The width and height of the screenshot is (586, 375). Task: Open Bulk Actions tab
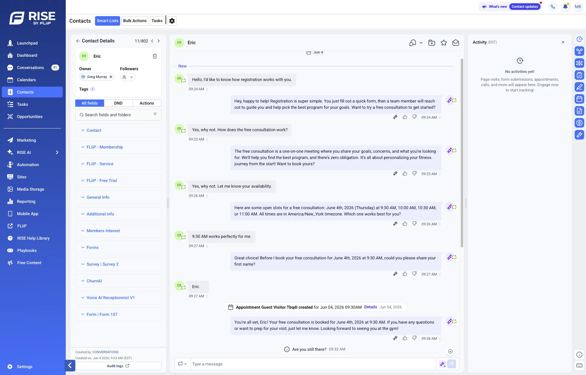[x=135, y=21]
